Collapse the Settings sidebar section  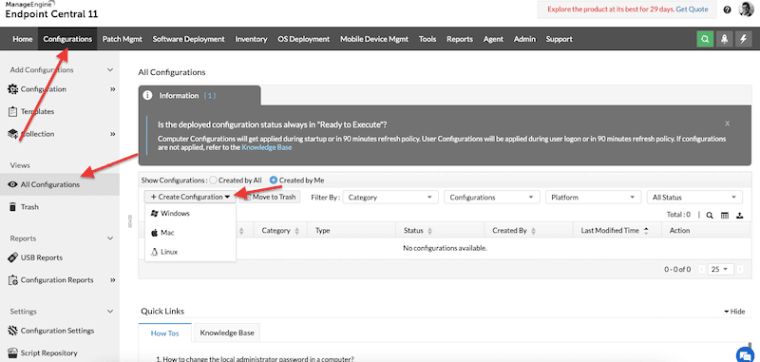[x=110, y=312]
